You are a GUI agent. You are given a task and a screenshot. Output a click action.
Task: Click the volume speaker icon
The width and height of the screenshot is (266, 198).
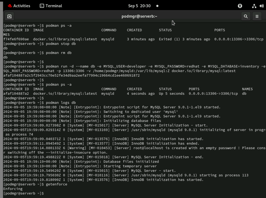[x=261, y=6]
